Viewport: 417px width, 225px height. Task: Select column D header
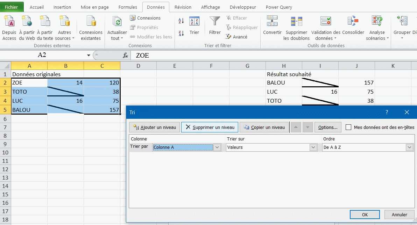138,66
